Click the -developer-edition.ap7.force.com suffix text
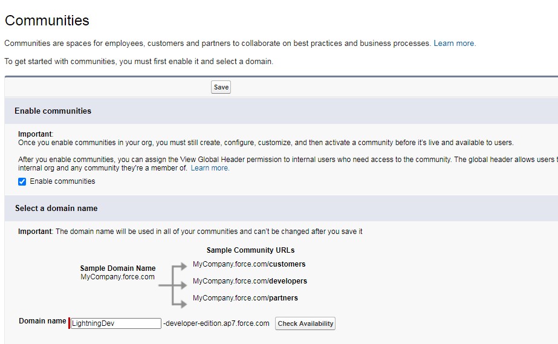 216,323
